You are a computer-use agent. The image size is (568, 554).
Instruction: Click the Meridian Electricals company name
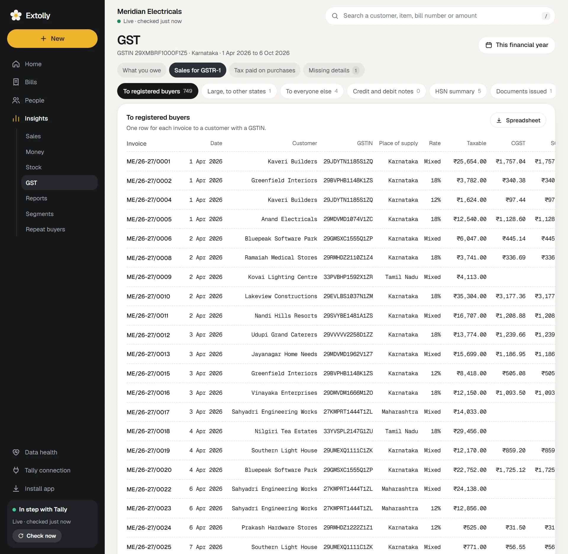click(x=149, y=12)
